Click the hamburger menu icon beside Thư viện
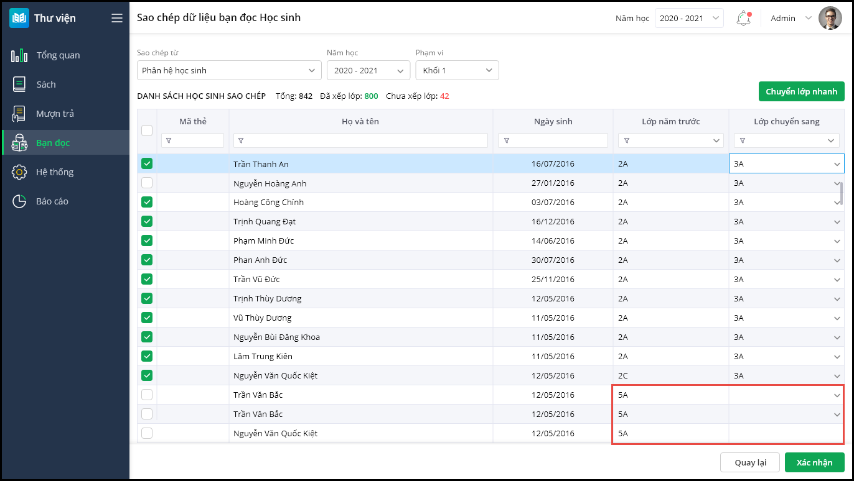This screenshot has width=854, height=481. pyautogui.click(x=117, y=18)
